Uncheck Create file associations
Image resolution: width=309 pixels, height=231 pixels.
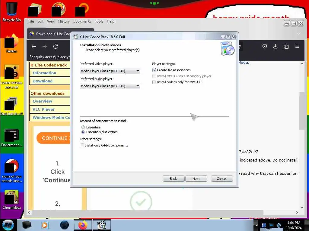[x=154, y=70]
